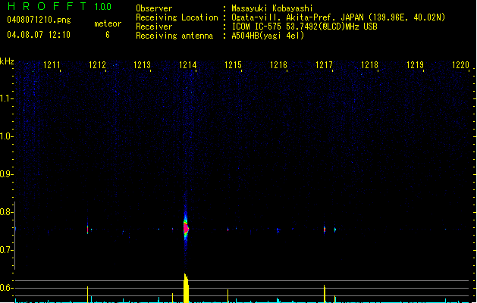This screenshot has height=303, width=477.
Task: Click the meteor count value 6
Action: pos(108,35)
